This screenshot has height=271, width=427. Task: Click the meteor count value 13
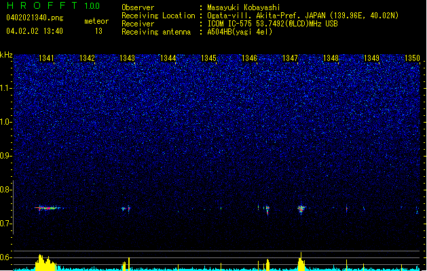(x=98, y=31)
